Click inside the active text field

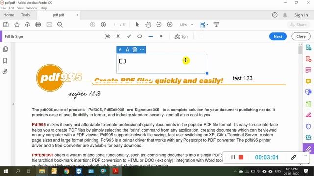161,64
